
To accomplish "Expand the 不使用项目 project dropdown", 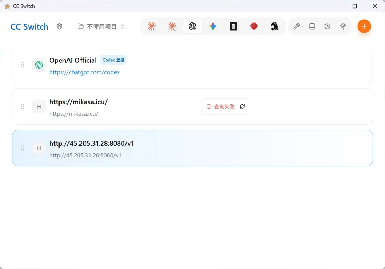I will [x=101, y=26].
